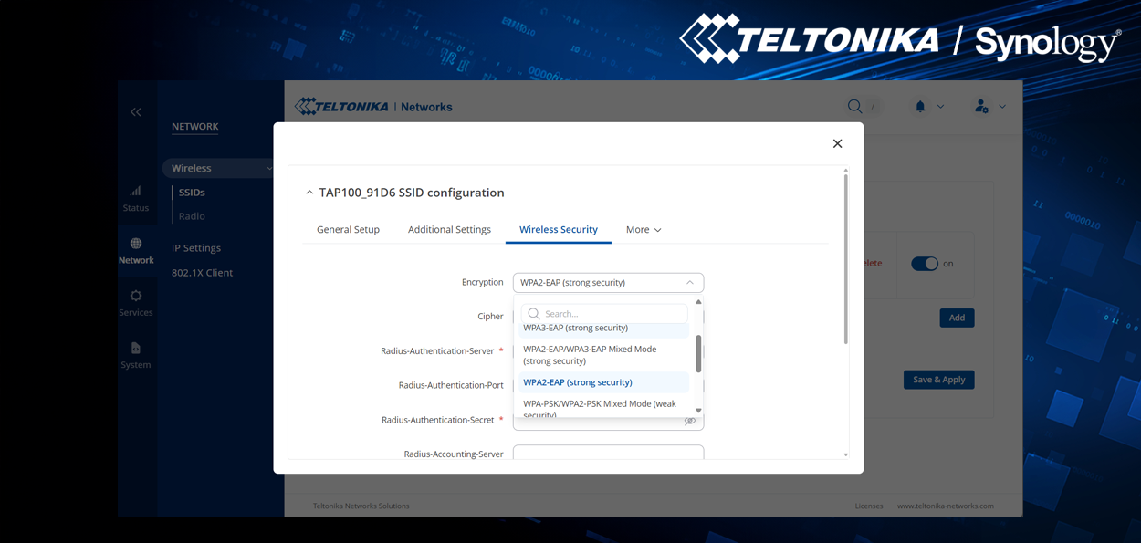Click the search magnifier in header
Screen dimensions: 1141x543
click(854, 107)
